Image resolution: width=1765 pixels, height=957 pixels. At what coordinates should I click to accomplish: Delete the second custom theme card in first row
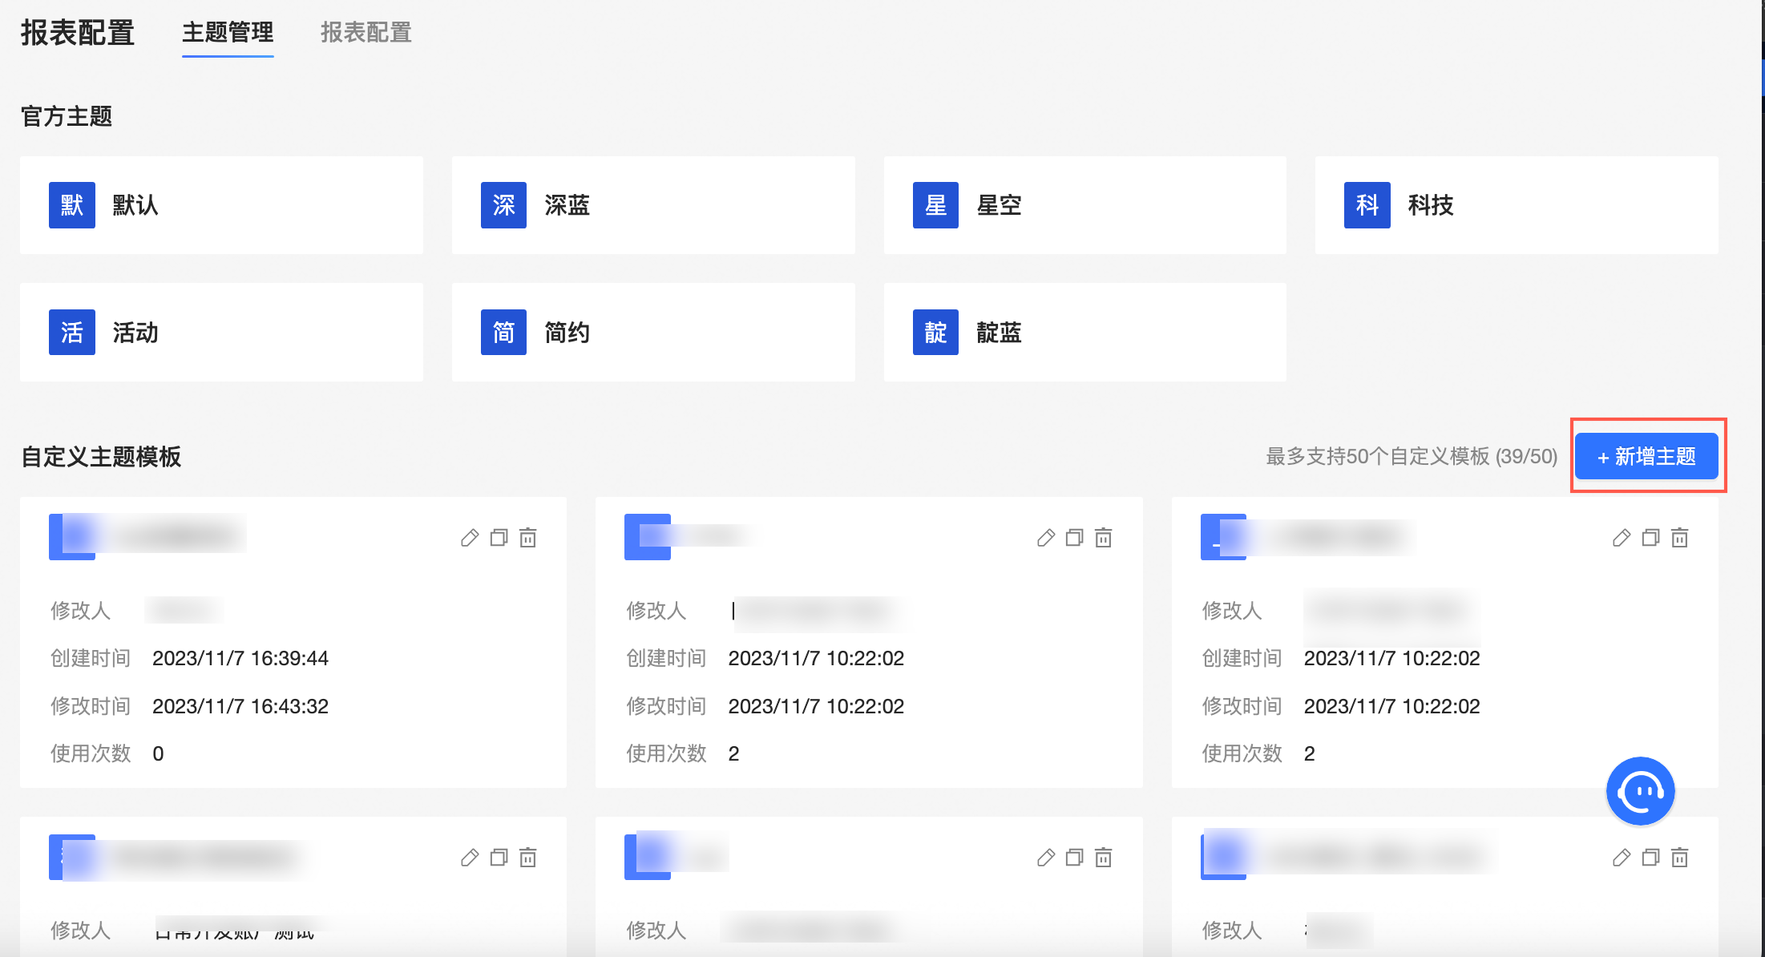coord(1104,538)
